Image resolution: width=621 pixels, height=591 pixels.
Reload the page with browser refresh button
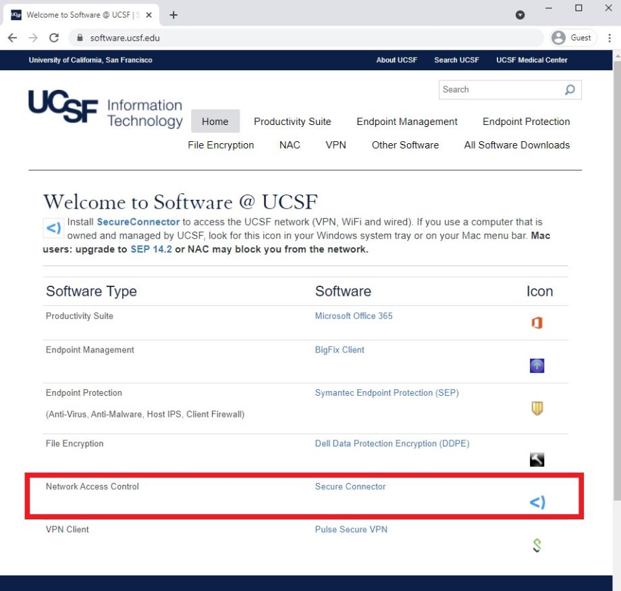54,38
